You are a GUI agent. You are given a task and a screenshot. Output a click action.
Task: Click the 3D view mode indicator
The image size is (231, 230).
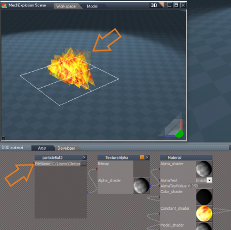point(154,5)
